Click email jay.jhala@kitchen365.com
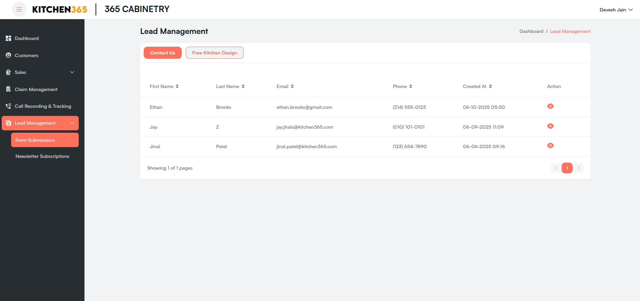The width and height of the screenshot is (640, 301). tap(305, 127)
